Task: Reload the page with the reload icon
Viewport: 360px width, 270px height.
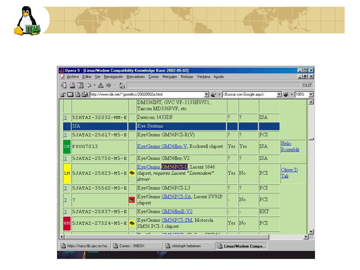Action: (x=100, y=85)
